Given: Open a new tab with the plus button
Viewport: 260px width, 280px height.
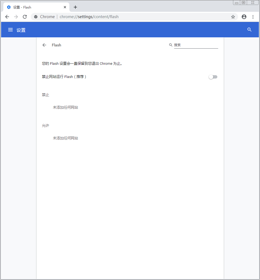Looking at the screenshot, I should tap(75, 7).
